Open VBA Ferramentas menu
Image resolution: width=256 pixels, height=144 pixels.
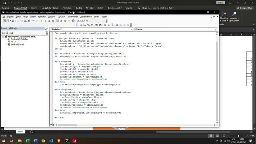73,17
